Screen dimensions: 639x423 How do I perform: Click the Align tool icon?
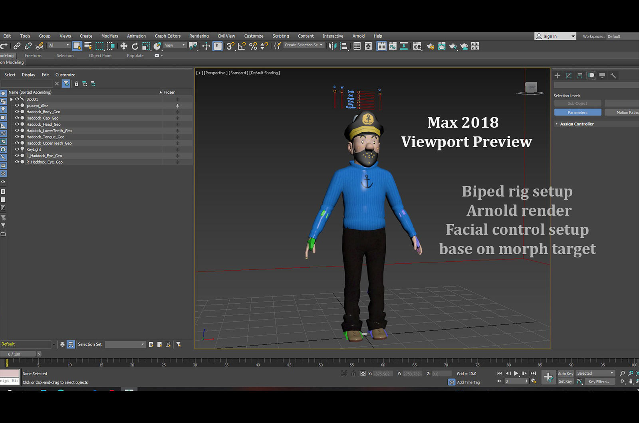point(343,46)
